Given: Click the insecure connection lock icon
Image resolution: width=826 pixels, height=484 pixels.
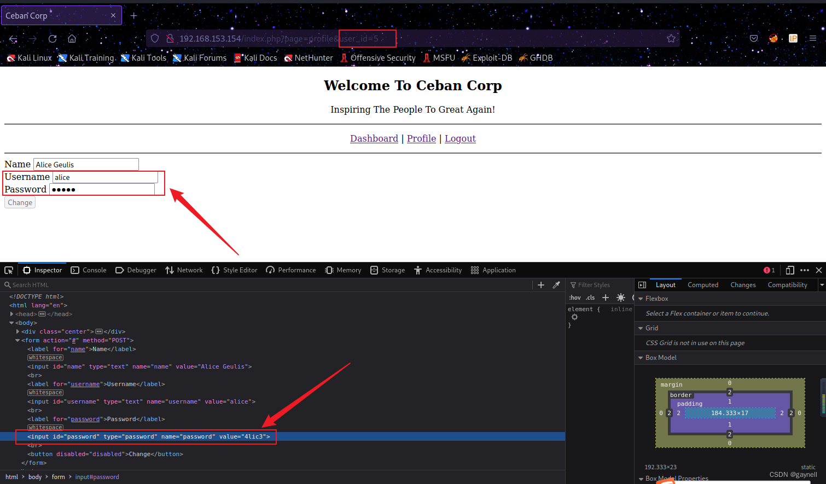Looking at the screenshot, I should (x=170, y=38).
